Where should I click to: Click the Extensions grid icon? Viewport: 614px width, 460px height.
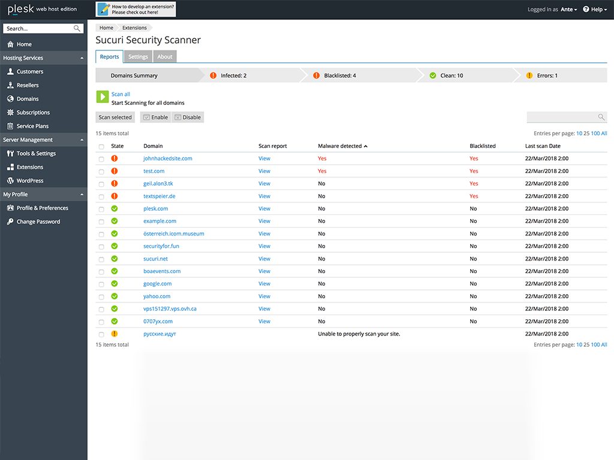10,167
